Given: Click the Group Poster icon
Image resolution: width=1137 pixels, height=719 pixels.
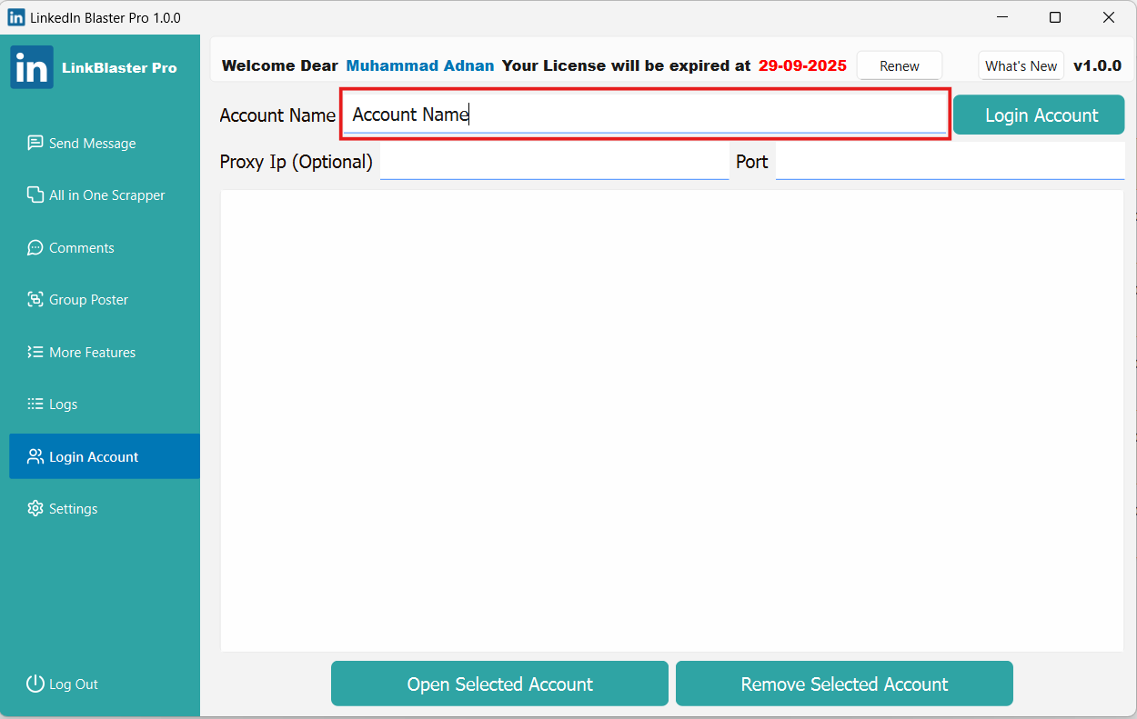Looking at the screenshot, I should [x=35, y=299].
